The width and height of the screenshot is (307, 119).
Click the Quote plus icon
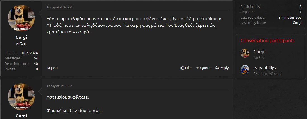tap(197, 68)
